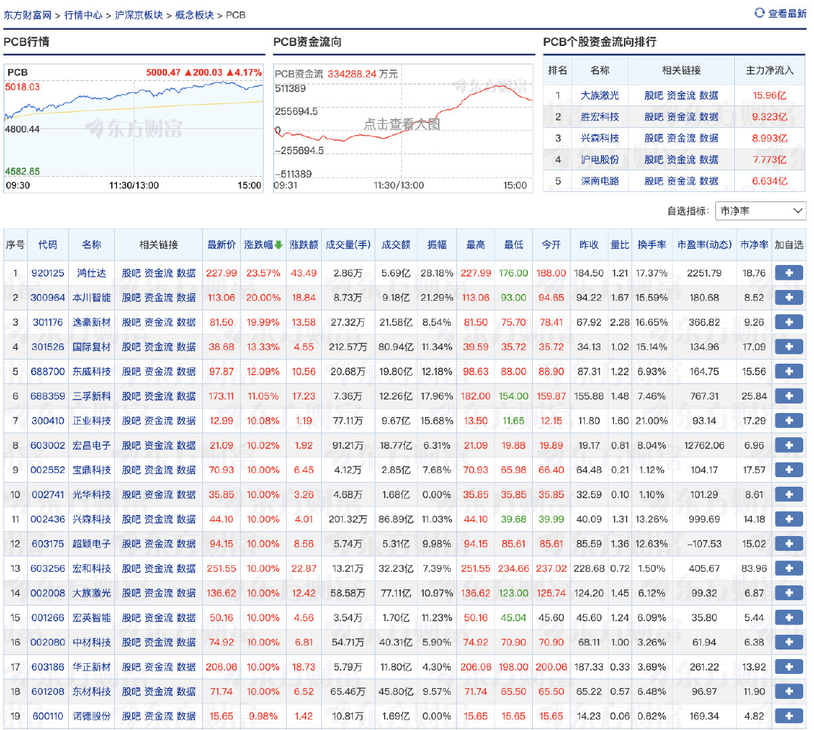This screenshot has height=730, width=814.
Task: Add 本川智能 to watchlist with plus button
Action: [x=788, y=297]
